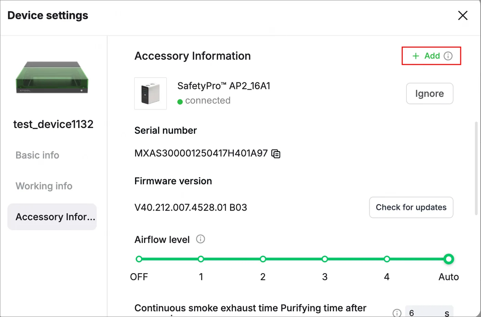Click the plus Add accessory button
Image resolution: width=481 pixels, height=317 pixels.
[426, 56]
